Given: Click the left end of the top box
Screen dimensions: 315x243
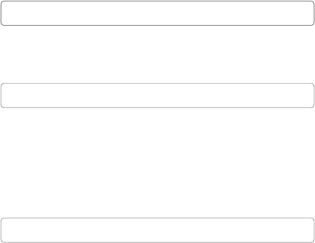Looking at the screenshot, I should click(6, 13).
